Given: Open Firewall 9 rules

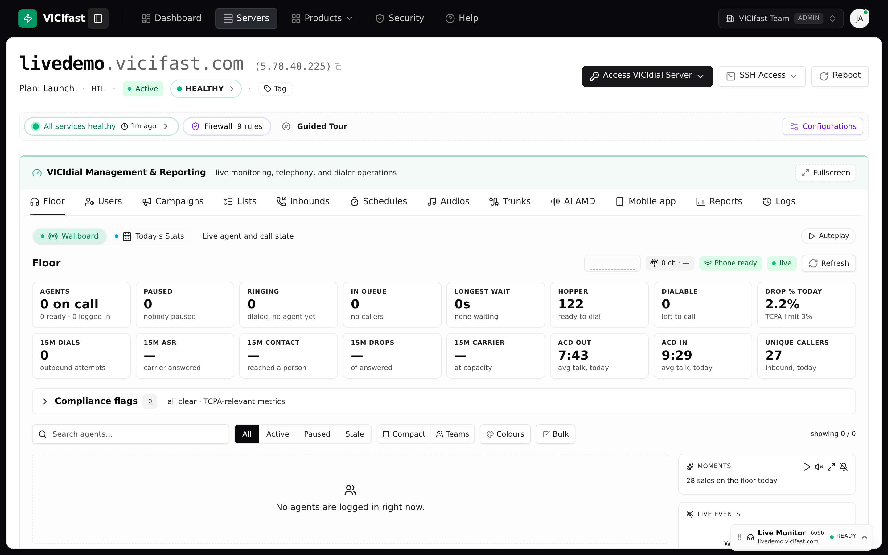Looking at the screenshot, I should click(x=227, y=126).
